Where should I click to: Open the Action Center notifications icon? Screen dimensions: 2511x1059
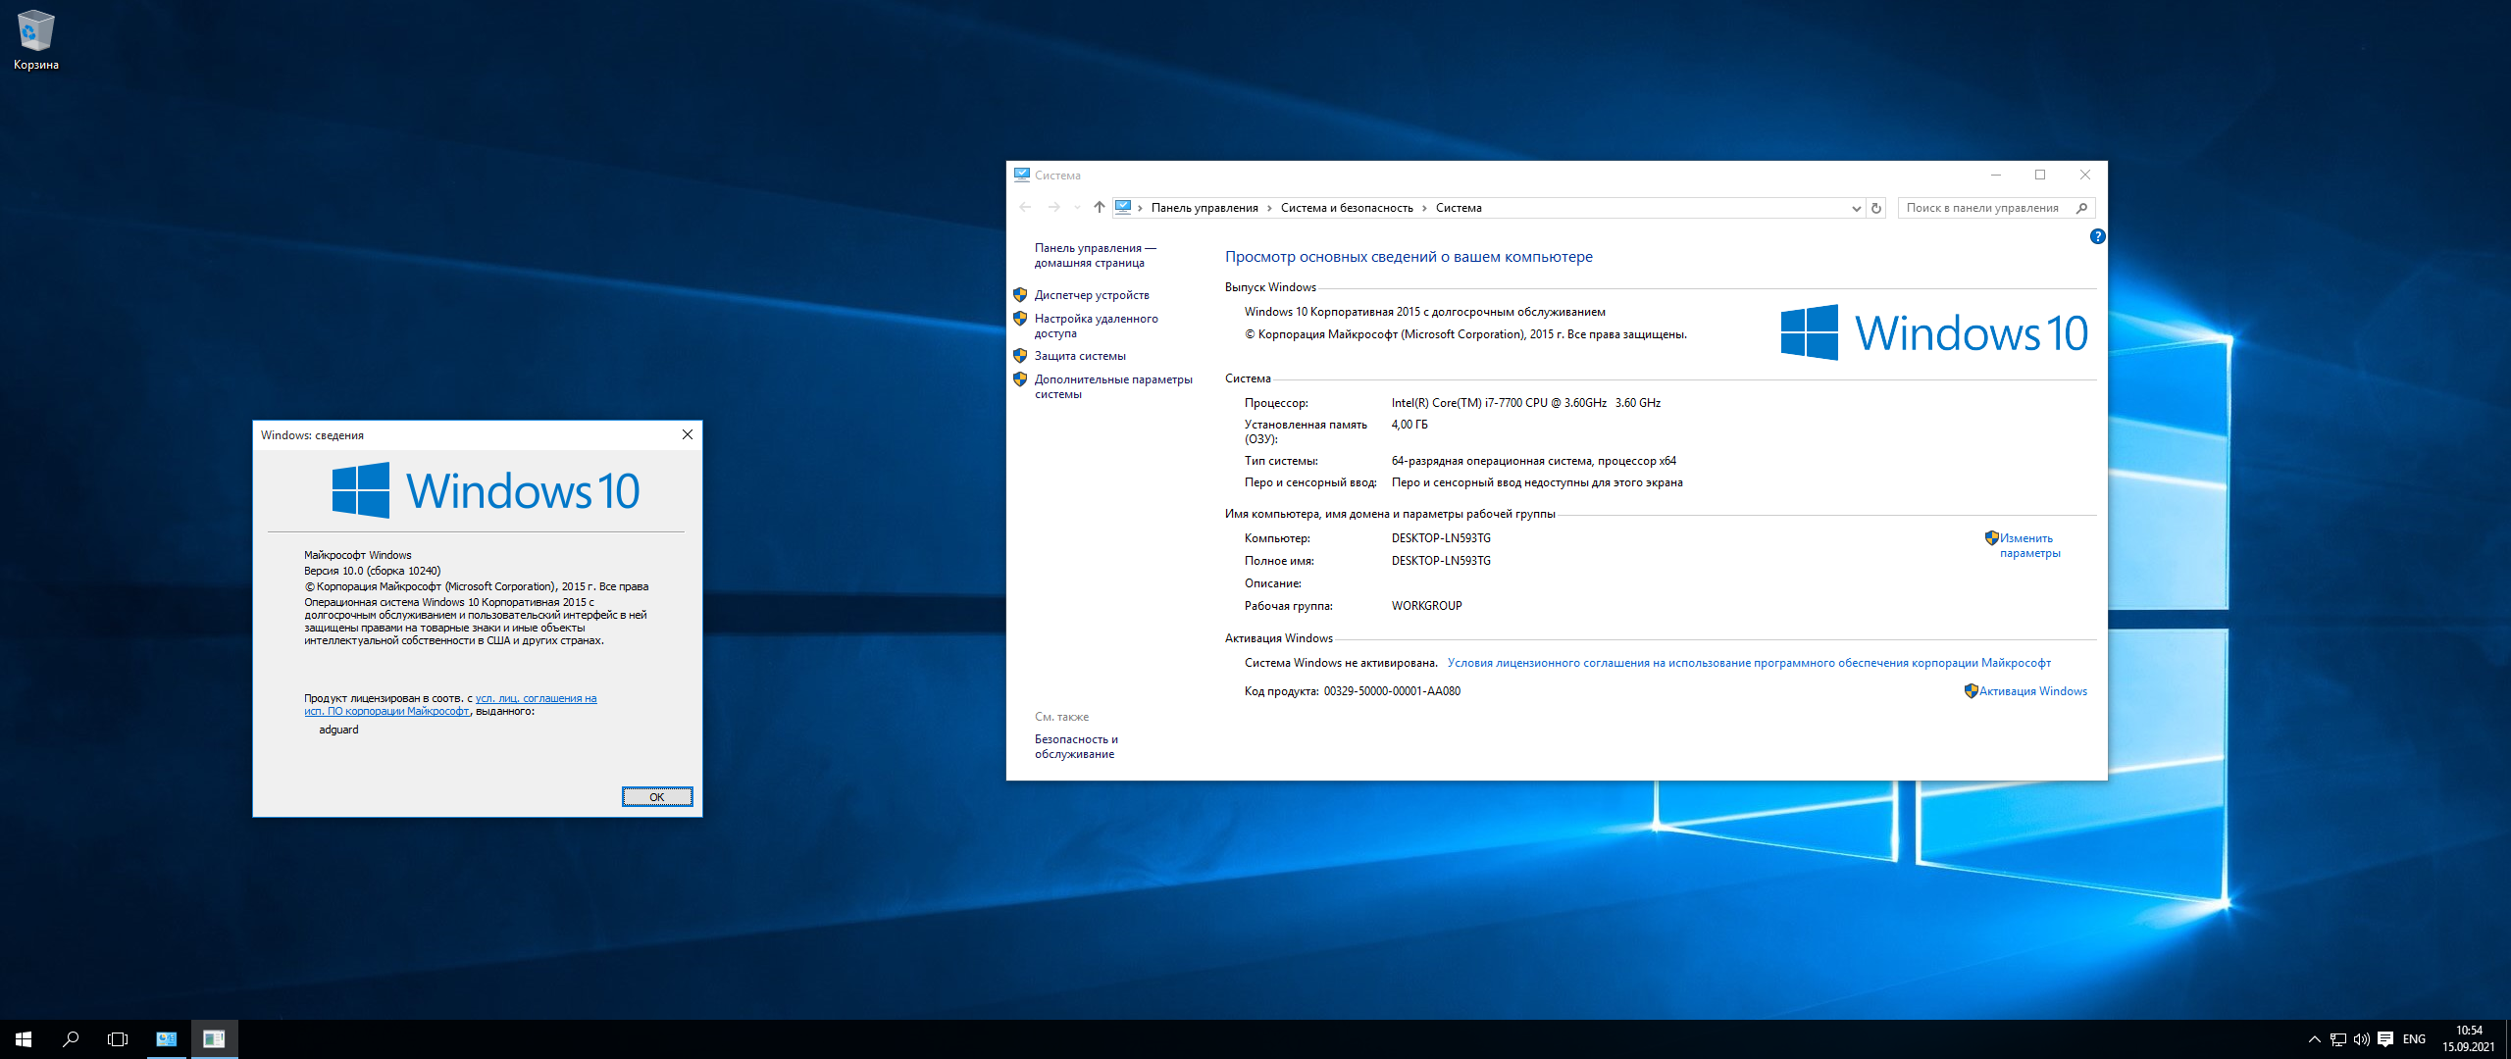(2385, 1039)
